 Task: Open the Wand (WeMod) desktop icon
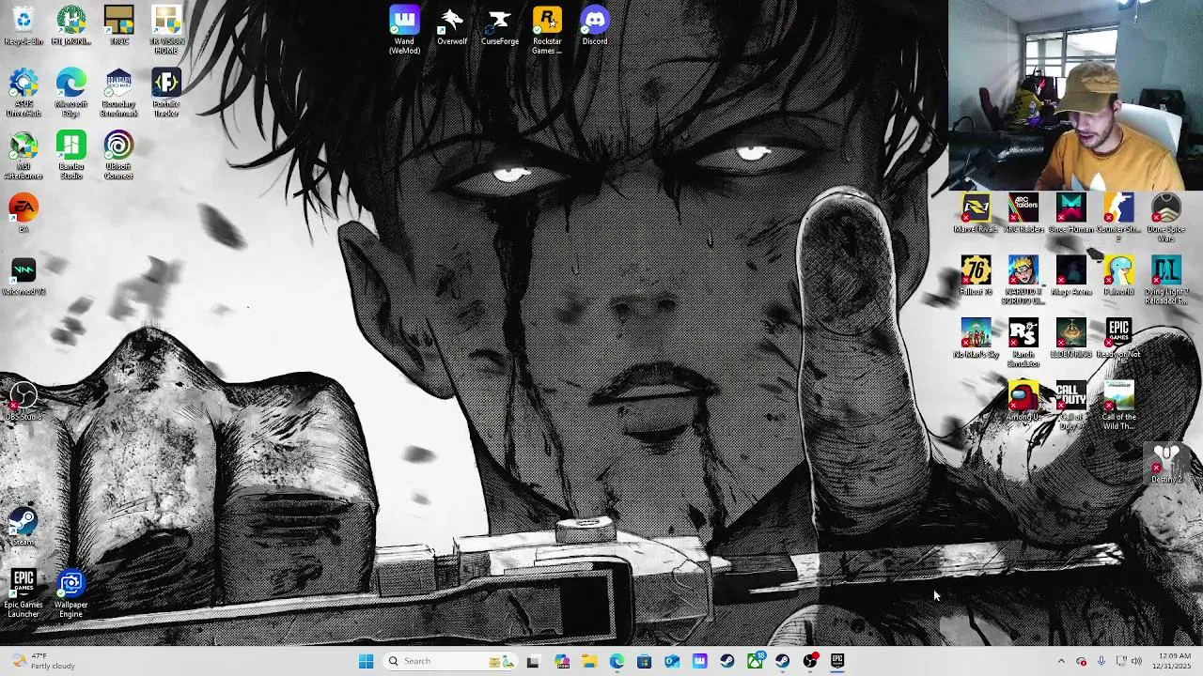tap(404, 31)
